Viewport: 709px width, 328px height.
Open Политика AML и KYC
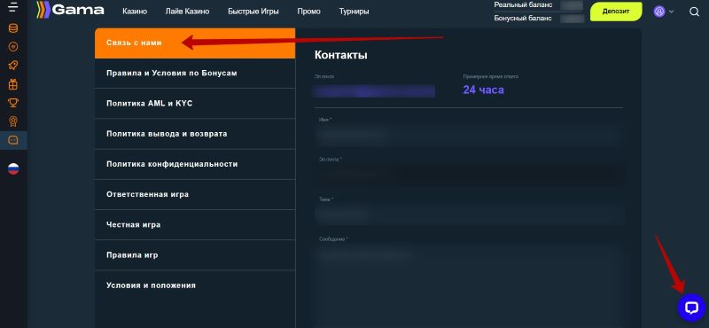pos(195,104)
